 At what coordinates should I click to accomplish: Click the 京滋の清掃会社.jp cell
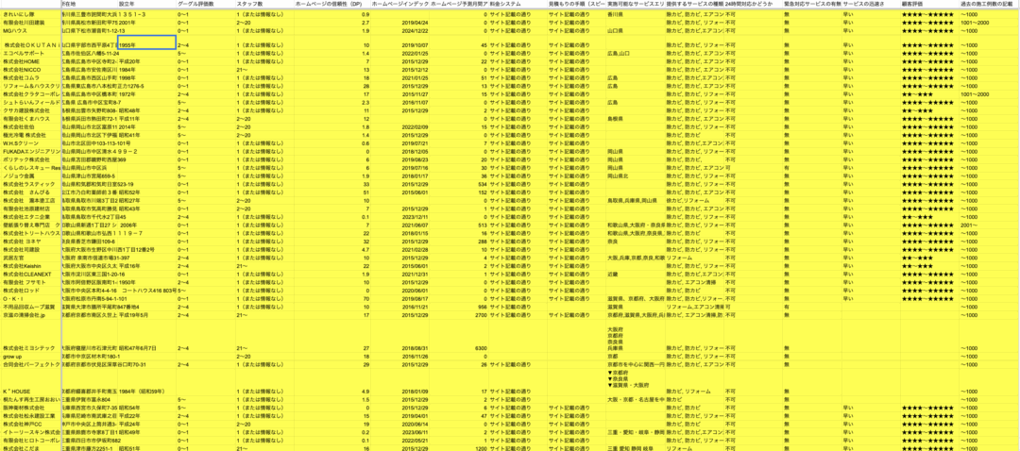click(30, 314)
